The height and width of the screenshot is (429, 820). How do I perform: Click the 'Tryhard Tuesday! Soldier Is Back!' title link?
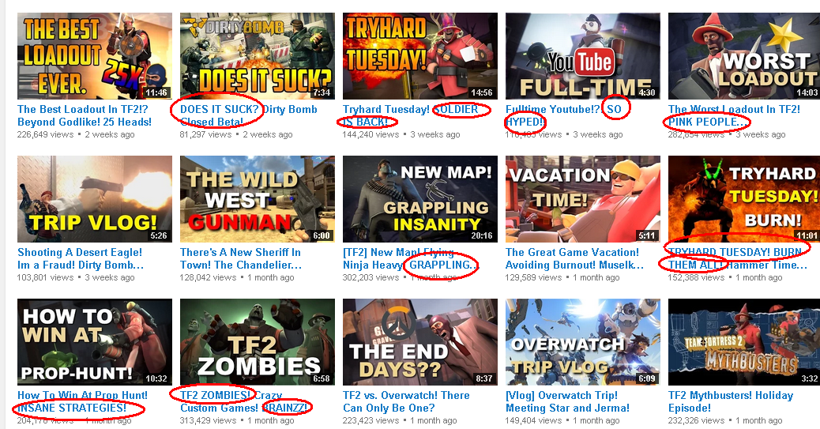pyautogui.click(x=411, y=115)
